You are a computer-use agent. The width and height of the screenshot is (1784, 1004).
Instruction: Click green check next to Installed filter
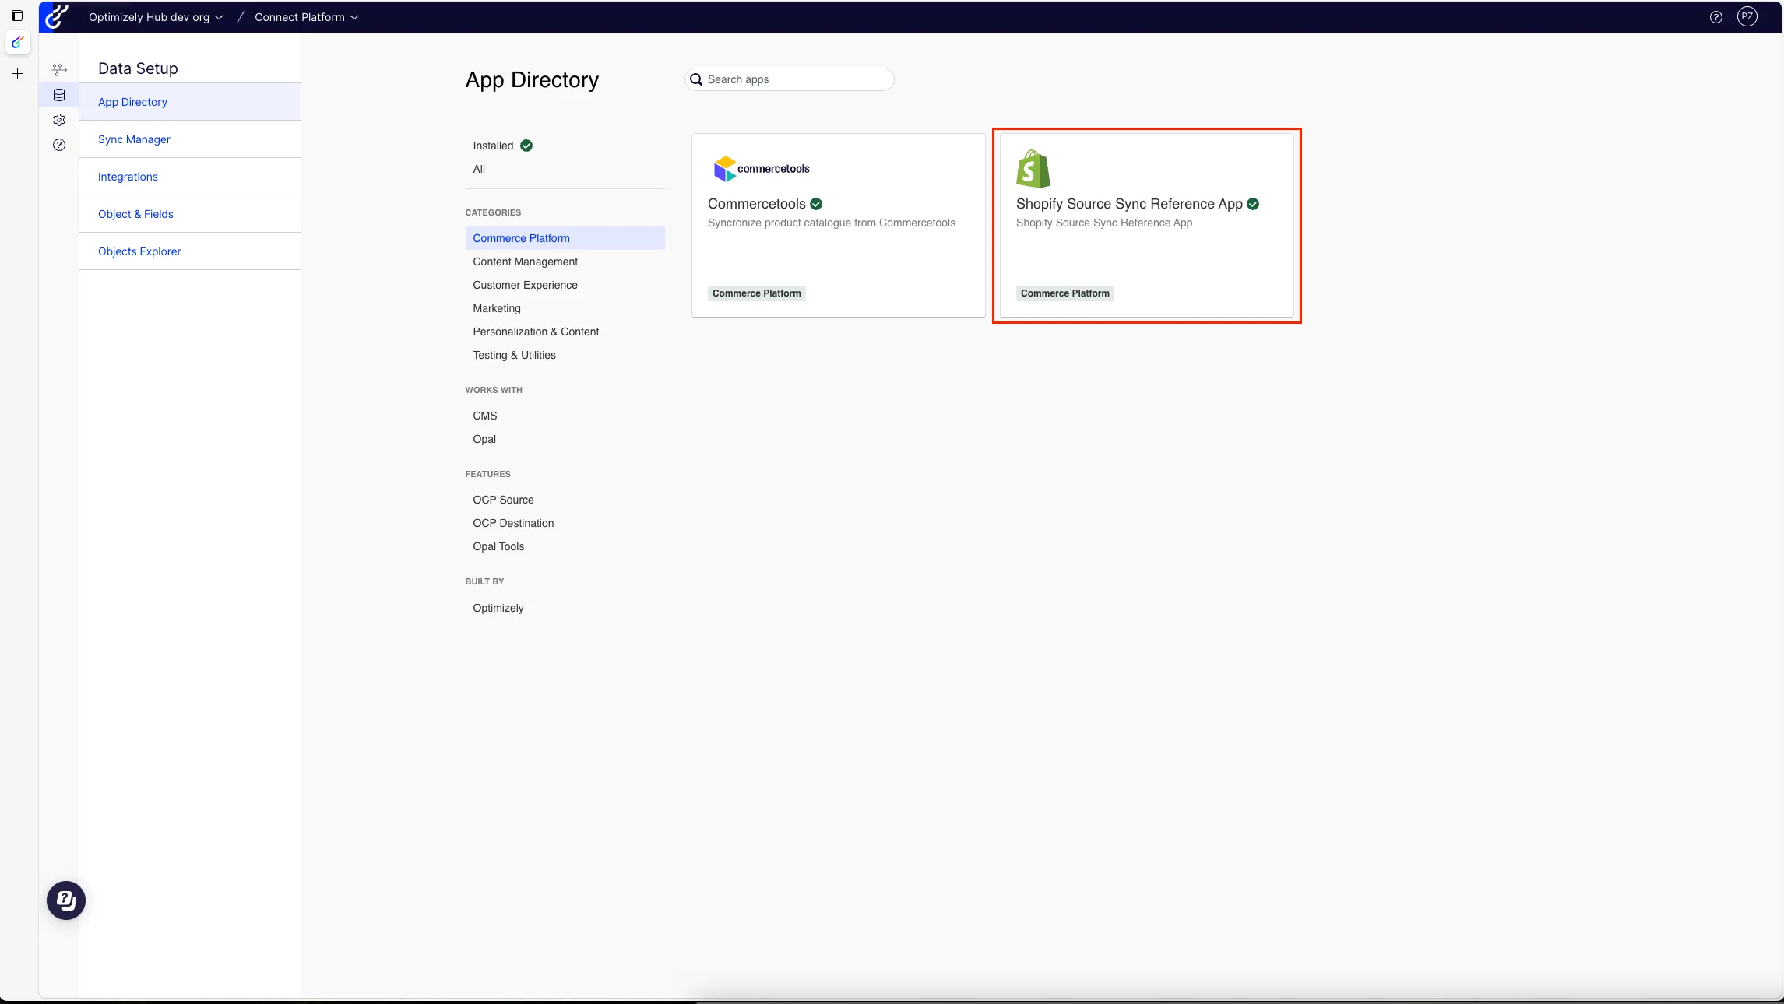(526, 146)
